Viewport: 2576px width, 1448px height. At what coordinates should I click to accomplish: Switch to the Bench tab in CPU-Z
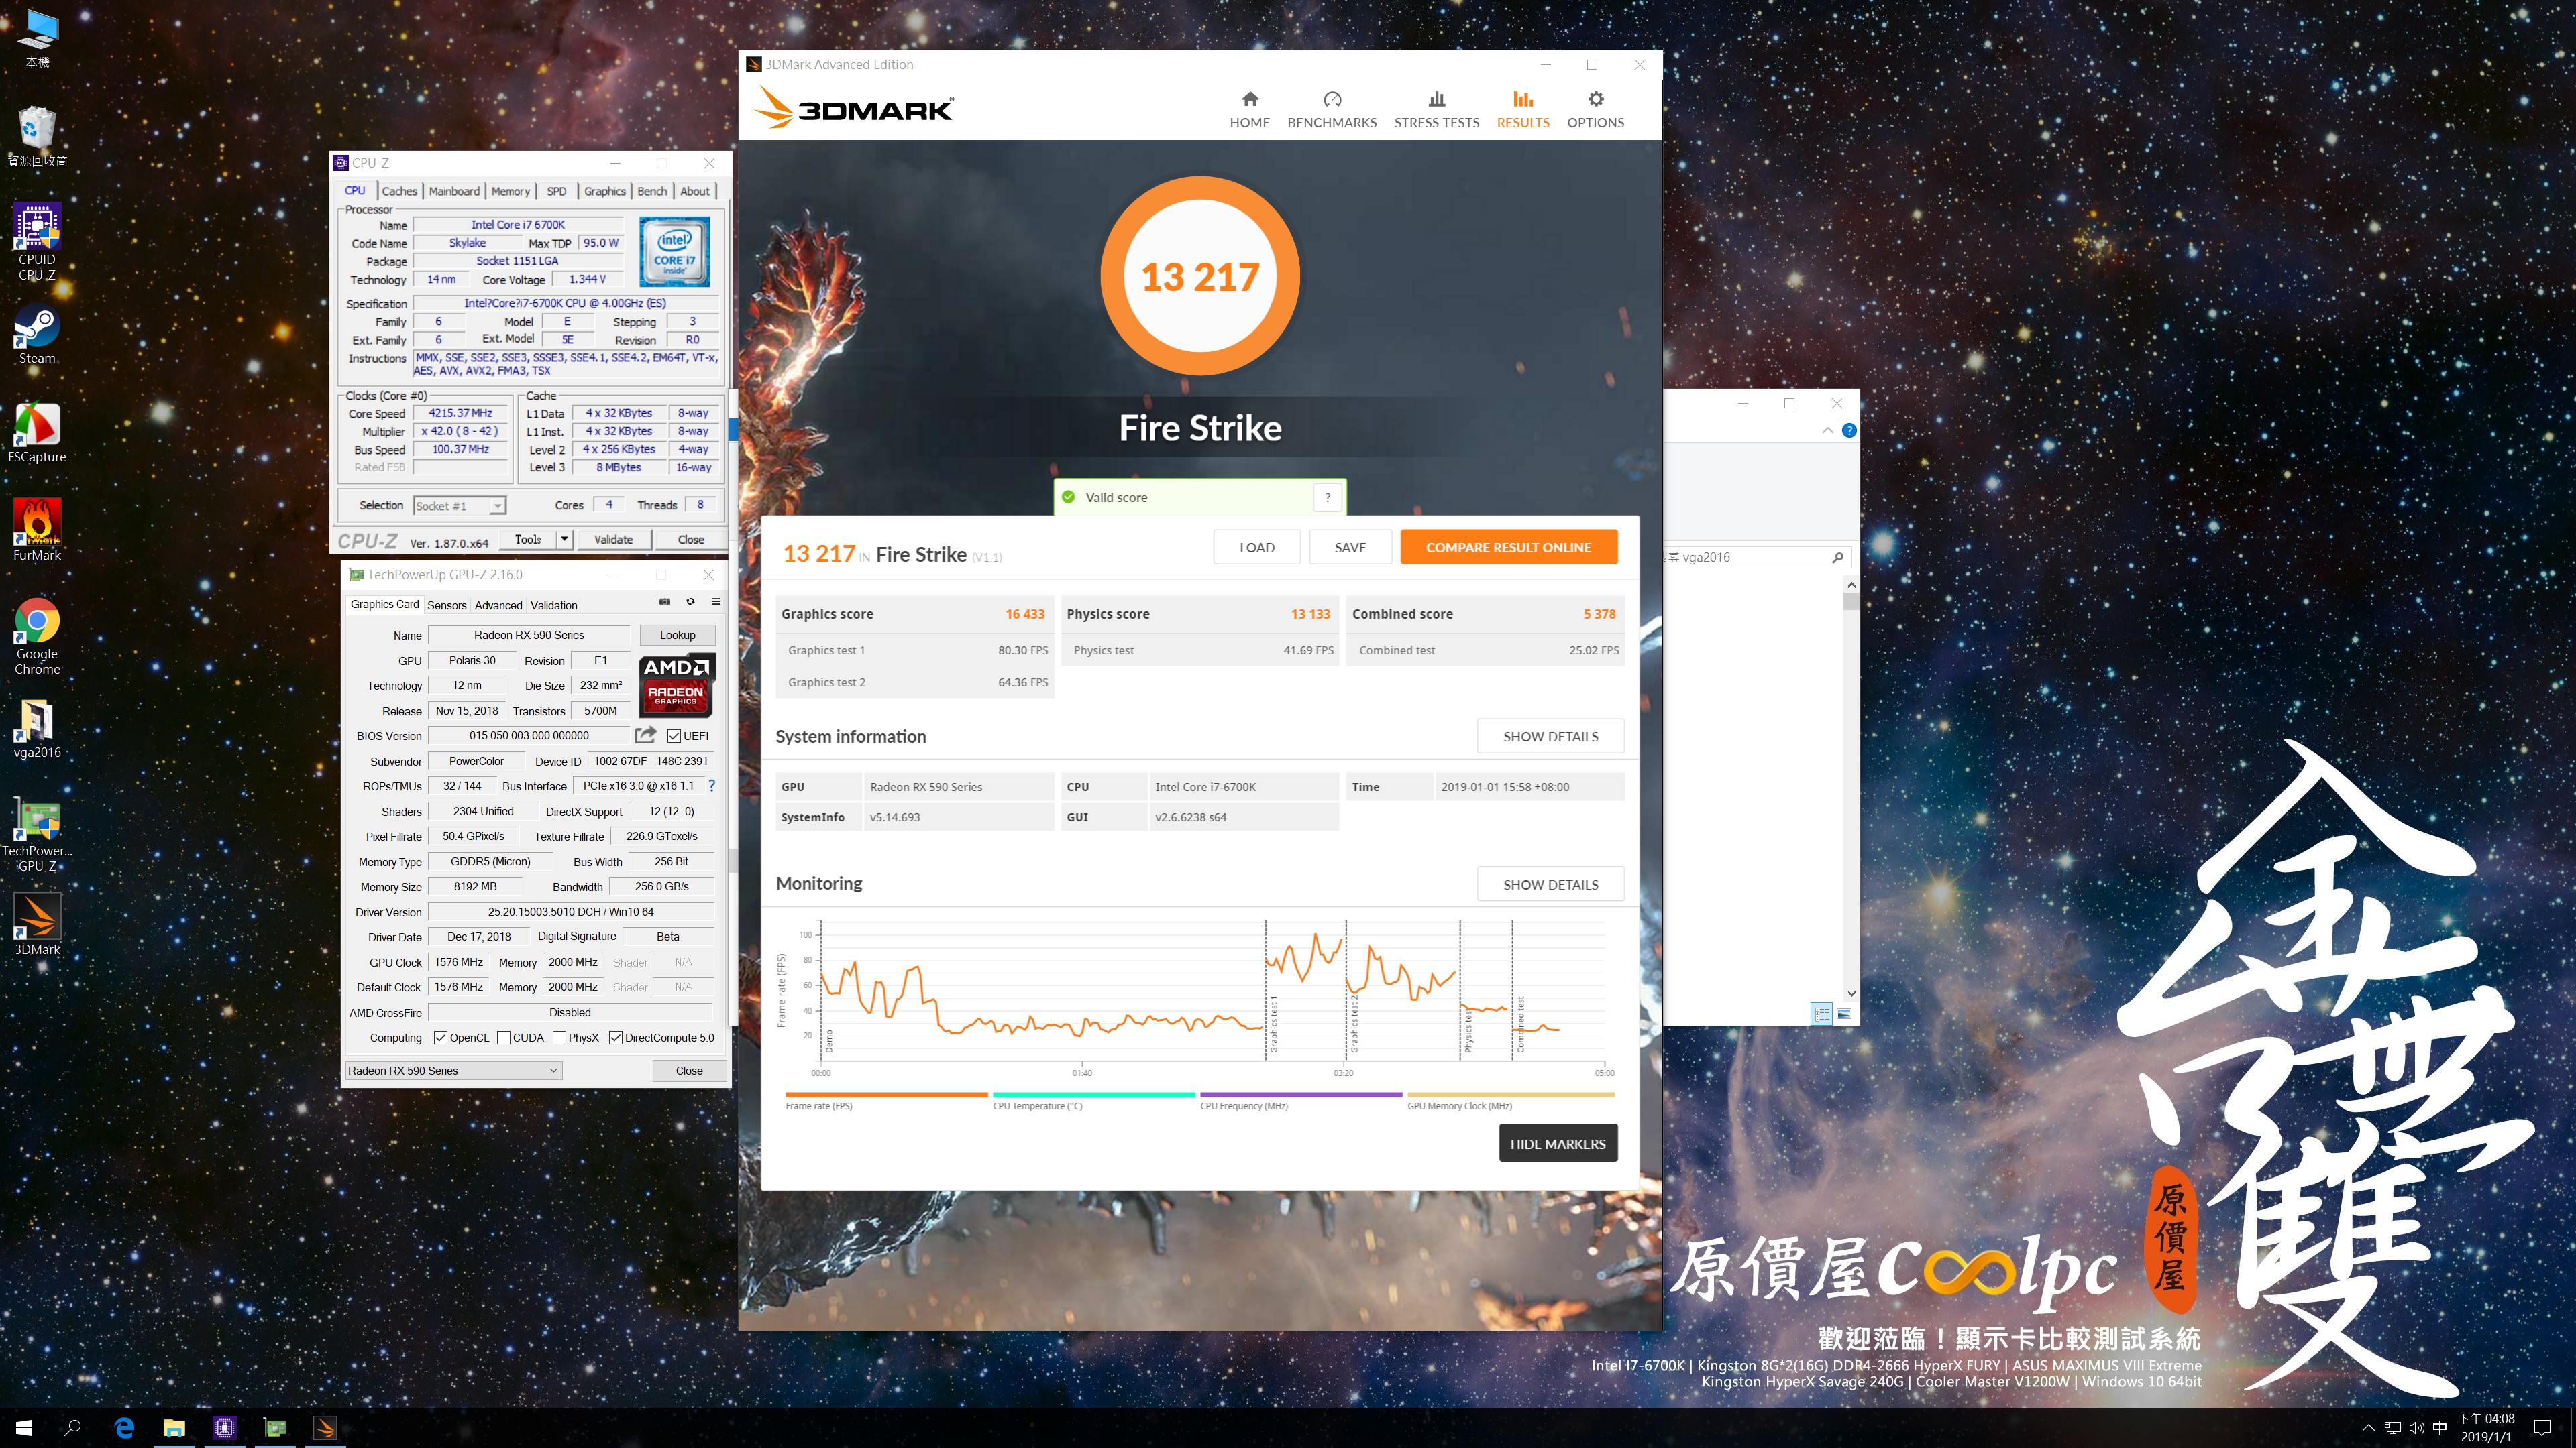pos(652,191)
